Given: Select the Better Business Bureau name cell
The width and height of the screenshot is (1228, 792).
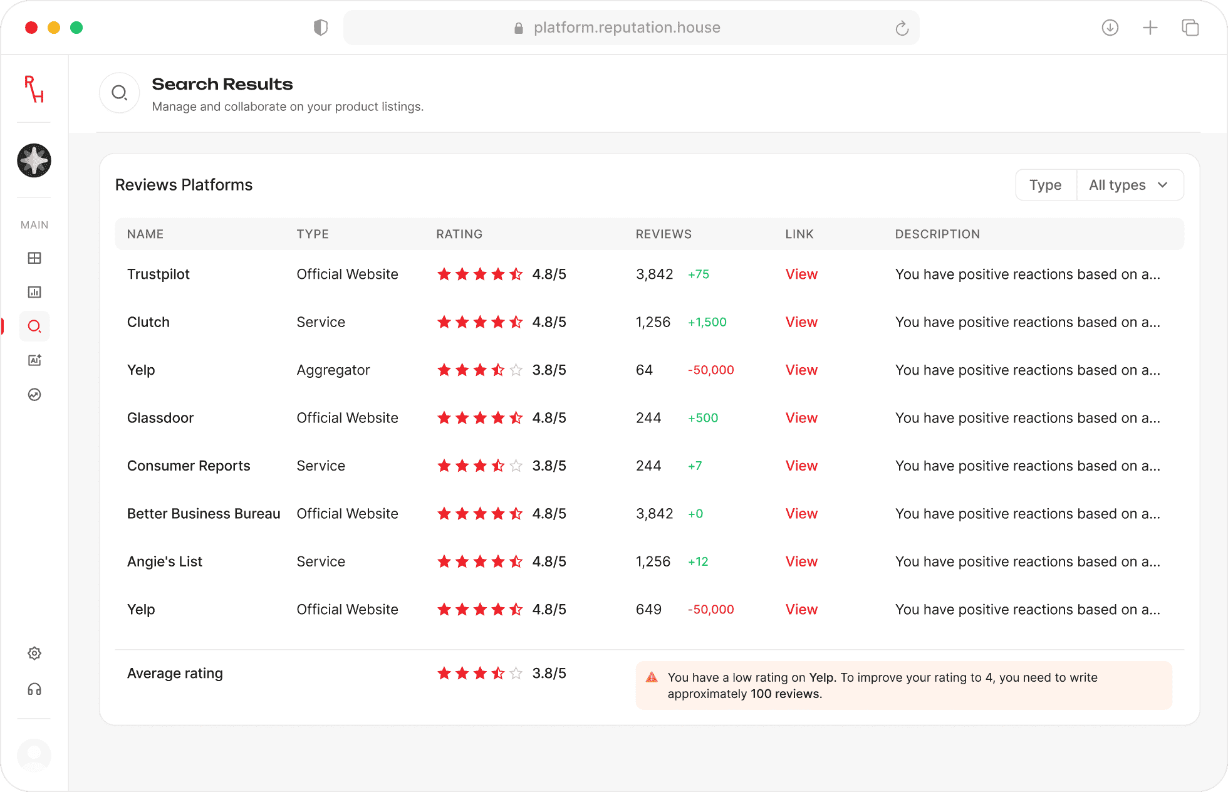Looking at the screenshot, I should [204, 514].
